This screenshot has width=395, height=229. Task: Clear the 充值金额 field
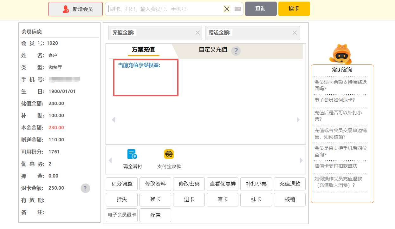[x=197, y=33]
